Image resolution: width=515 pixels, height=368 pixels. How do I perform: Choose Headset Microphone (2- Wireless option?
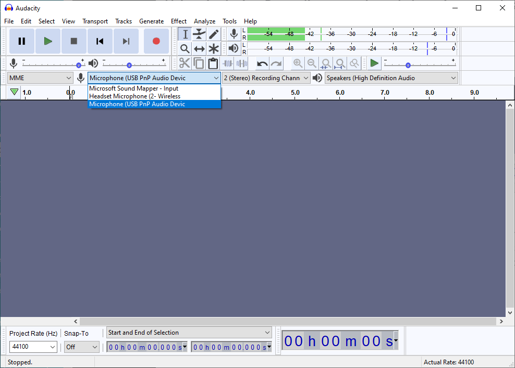coord(154,96)
